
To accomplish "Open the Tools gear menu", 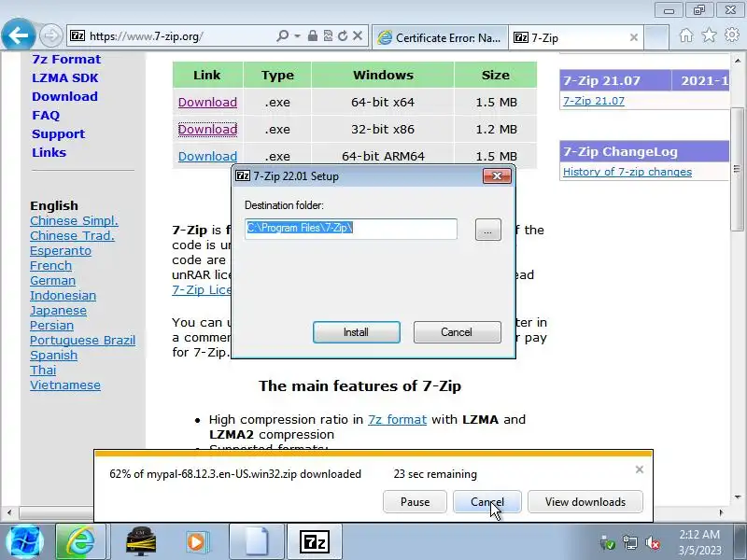I will (732, 35).
